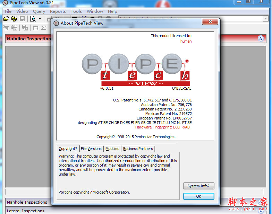
Task: Click the UNIVERSAL edition label
Action: coord(182,88)
